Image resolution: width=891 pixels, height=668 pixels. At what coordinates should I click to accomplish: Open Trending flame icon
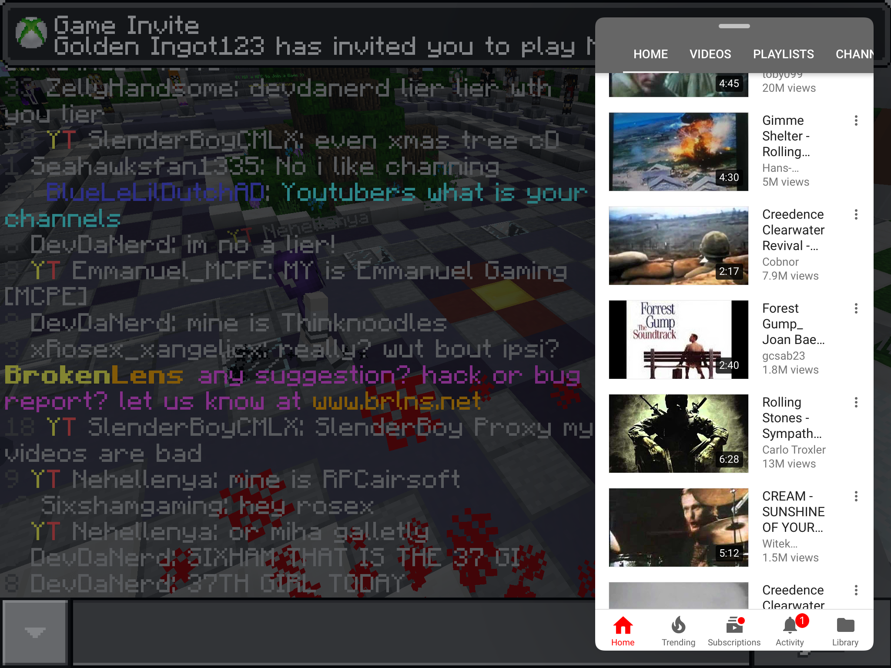(678, 631)
